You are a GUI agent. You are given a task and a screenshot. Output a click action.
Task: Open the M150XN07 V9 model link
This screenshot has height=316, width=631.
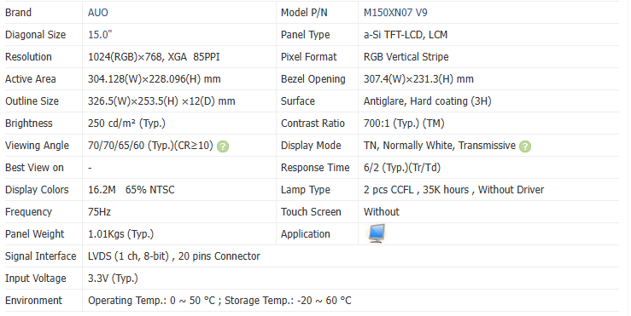click(395, 13)
